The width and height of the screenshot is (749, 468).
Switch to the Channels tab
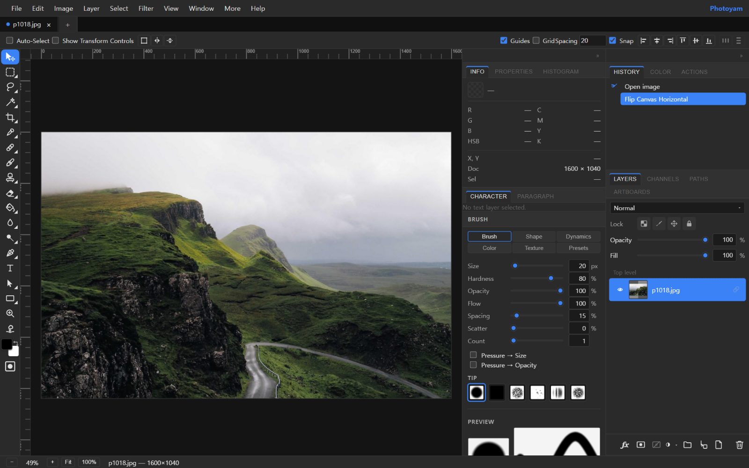click(662, 179)
